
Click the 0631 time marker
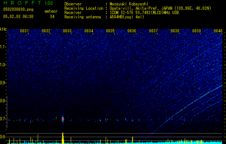pyautogui.click(x=24, y=31)
